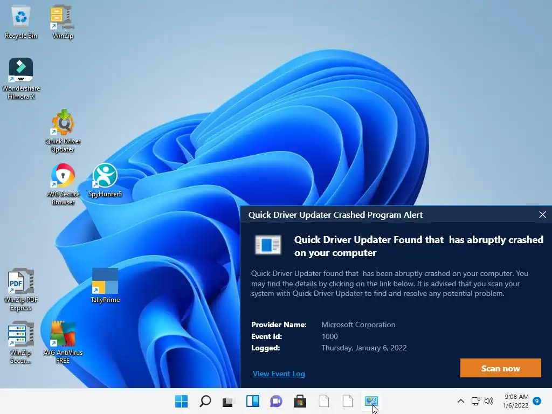Show hidden system tray icons

(x=460, y=401)
